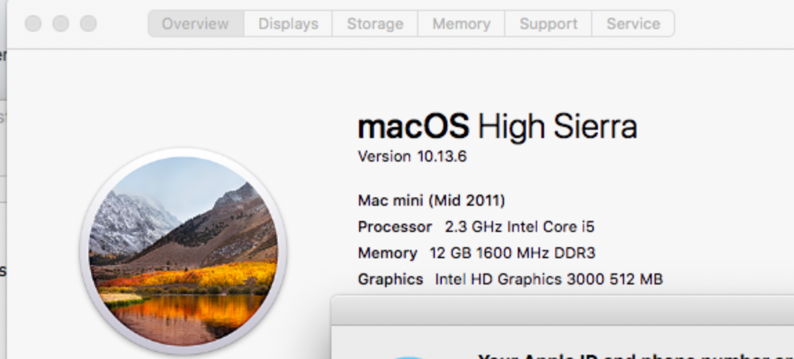Click the gray close window button
This screenshot has height=359, width=794.
pyautogui.click(x=33, y=24)
